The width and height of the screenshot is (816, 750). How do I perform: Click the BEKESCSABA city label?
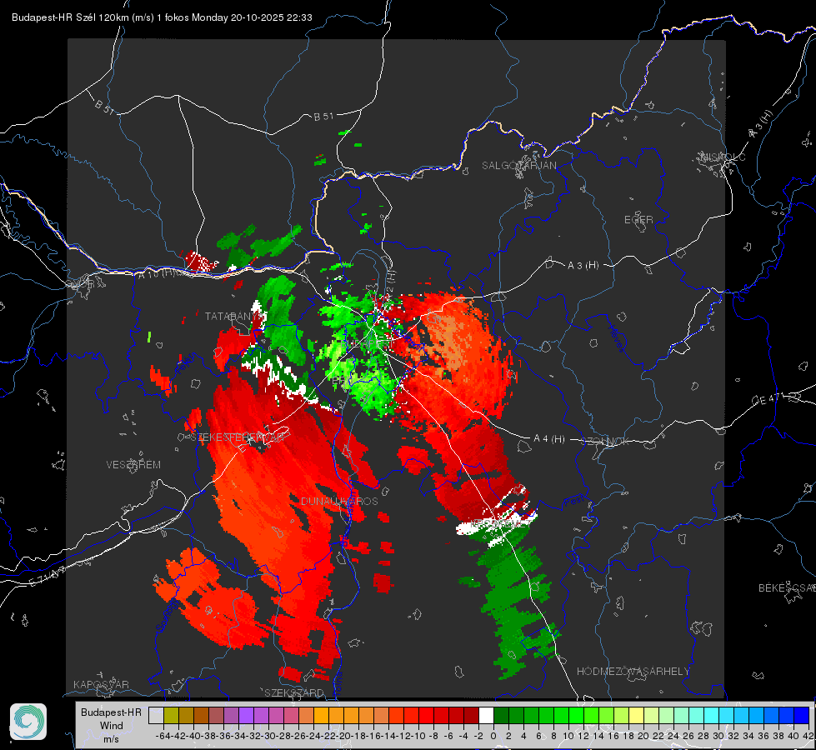pos(786,587)
